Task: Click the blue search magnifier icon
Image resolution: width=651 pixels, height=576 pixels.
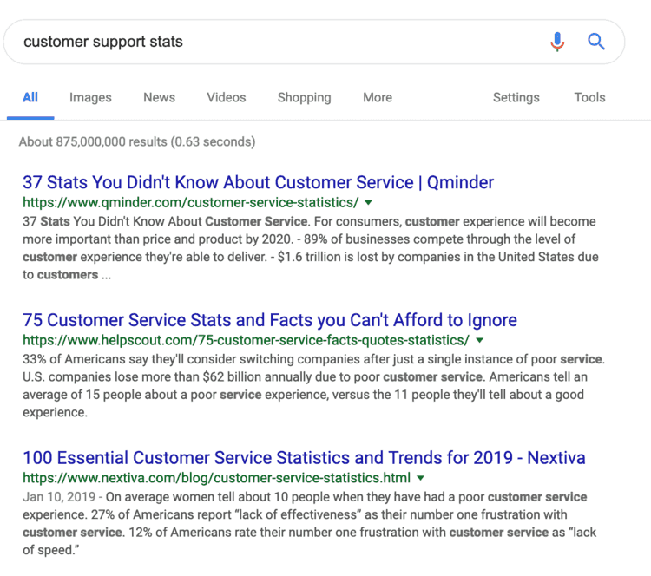Action: pos(596,42)
